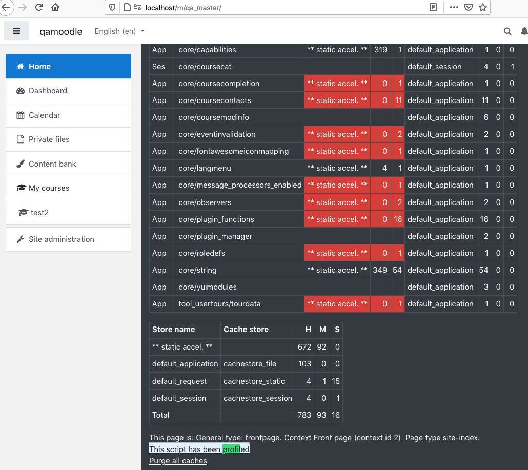The width and height of the screenshot is (528, 470).
Task: Click the My courses graduation cap icon
Action: tap(21, 188)
